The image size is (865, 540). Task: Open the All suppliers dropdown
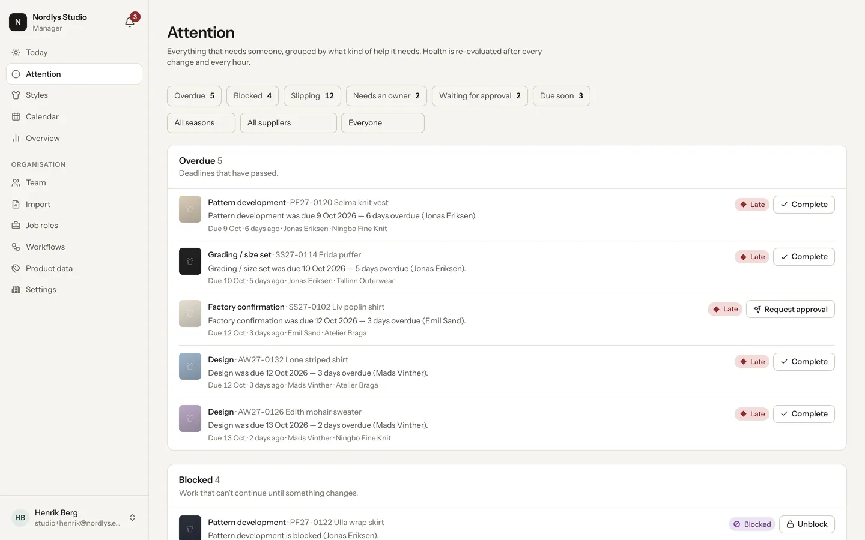click(x=288, y=123)
